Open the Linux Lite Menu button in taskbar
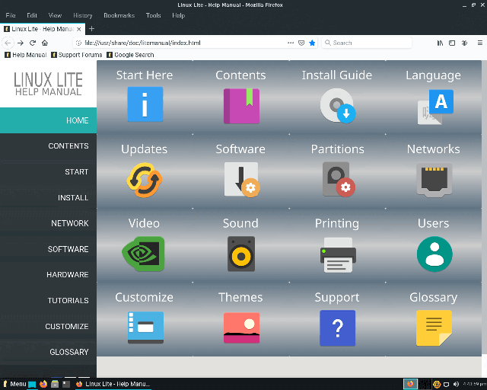487x390 pixels. (x=14, y=384)
